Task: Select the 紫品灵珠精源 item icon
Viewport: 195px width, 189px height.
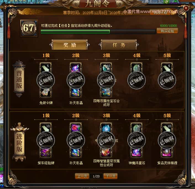Action: pos(167,153)
